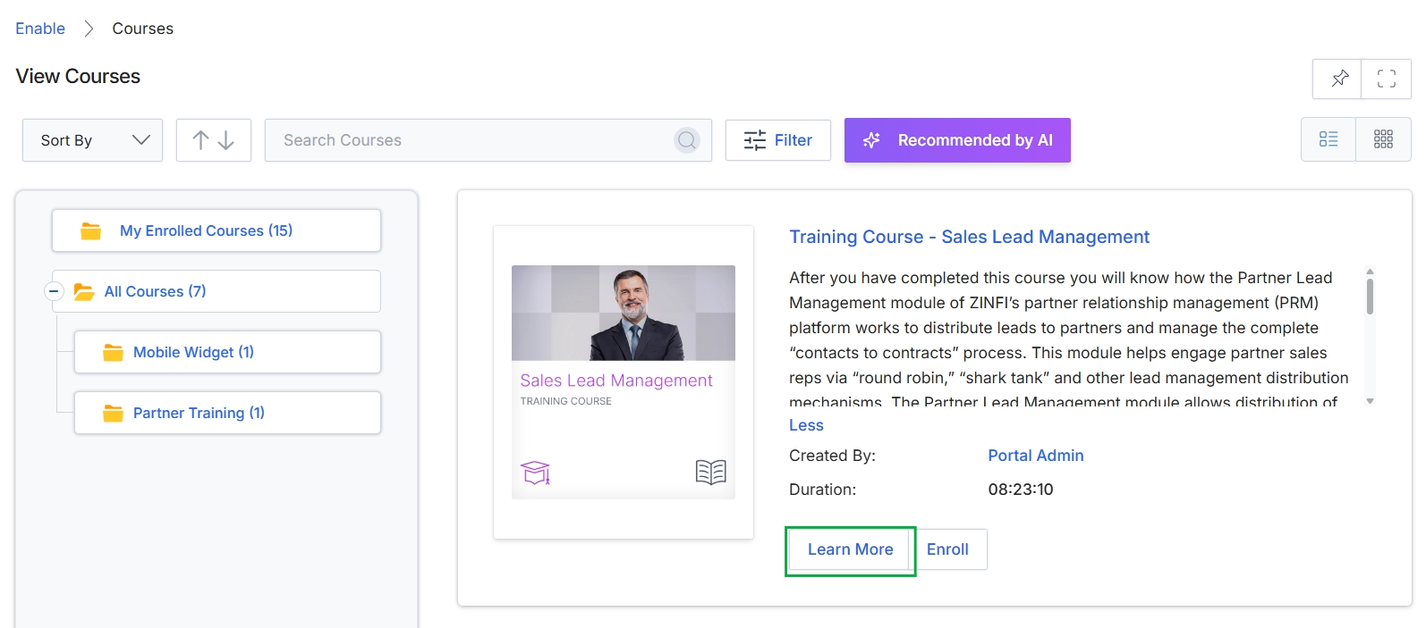The height and width of the screenshot is (628, 1426).
Task: Click the Filter button
Action: coord(778,140)
